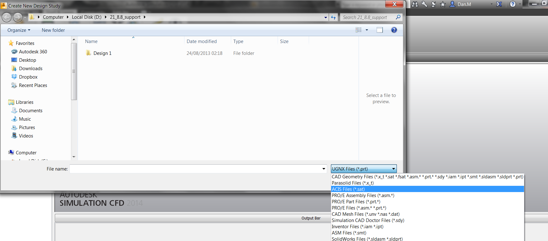Choose PRO/E Part Files (*.prt.*) option
Viewport: 548px width, 241px height.
[x=427, y=202]
